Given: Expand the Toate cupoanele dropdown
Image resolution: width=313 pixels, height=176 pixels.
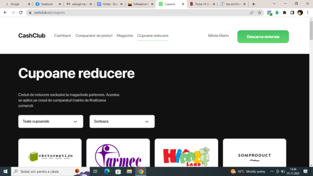Looking at the screenshot, I should click(x=51, y=121).
